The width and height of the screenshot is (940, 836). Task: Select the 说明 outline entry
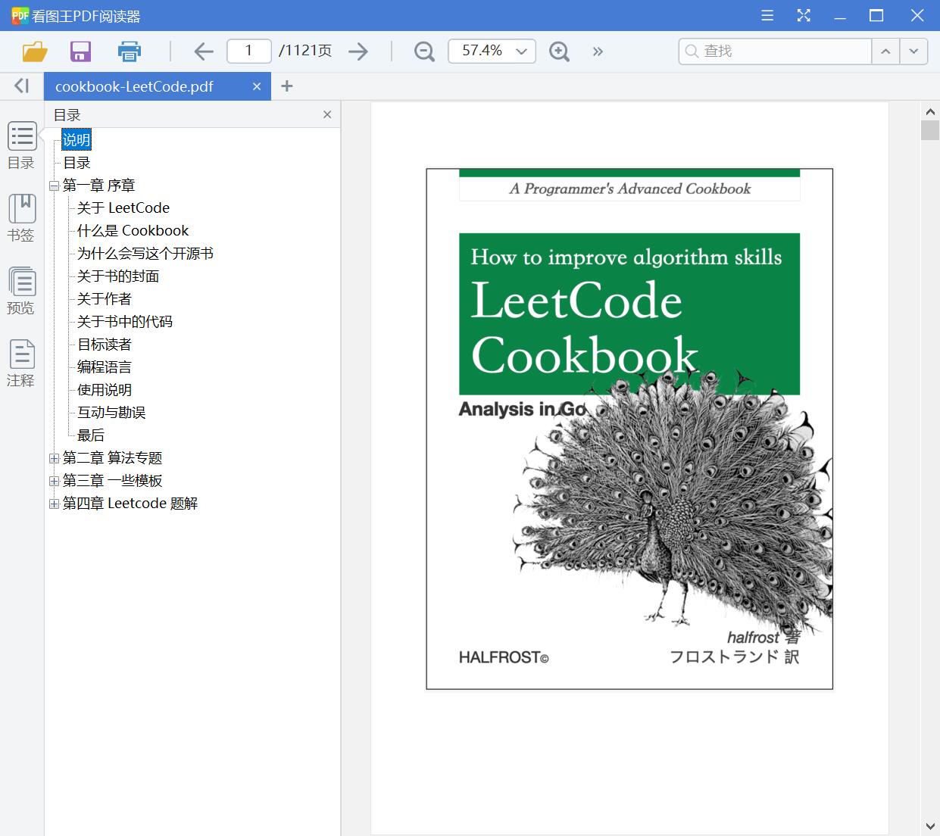(77, 139)
